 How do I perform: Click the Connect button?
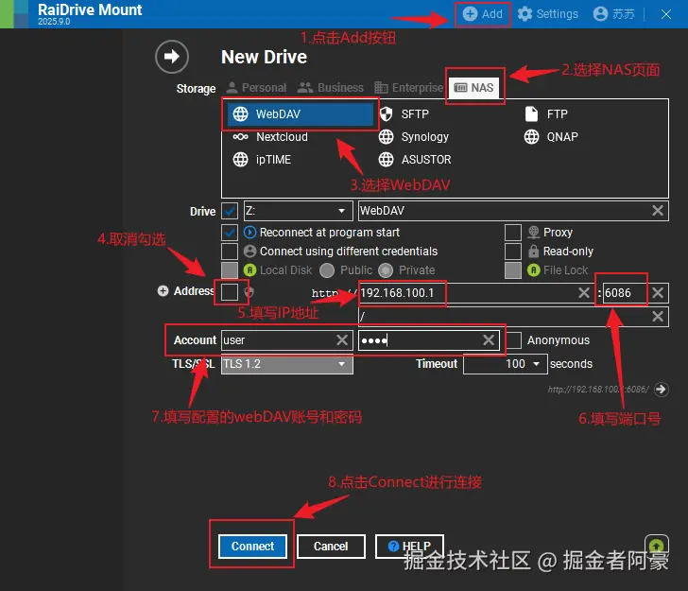click(x=252, y=547)
